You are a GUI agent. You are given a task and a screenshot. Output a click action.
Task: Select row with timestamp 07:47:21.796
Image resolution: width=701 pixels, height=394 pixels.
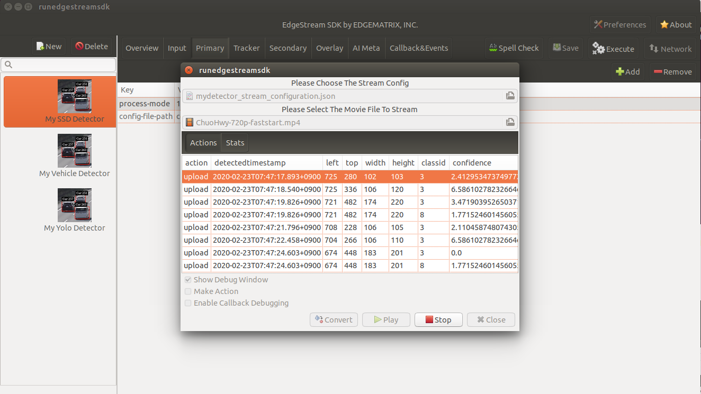click(x=350, y=227)
